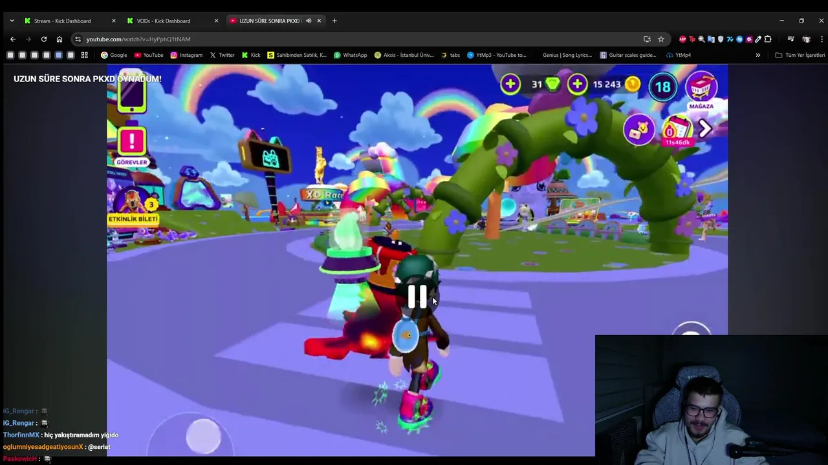Image resolution: width=828 pixels, height=465 pixels.
Task: Switch to the VODs - Kick Dashboard tab
Action: pos(172,21)
